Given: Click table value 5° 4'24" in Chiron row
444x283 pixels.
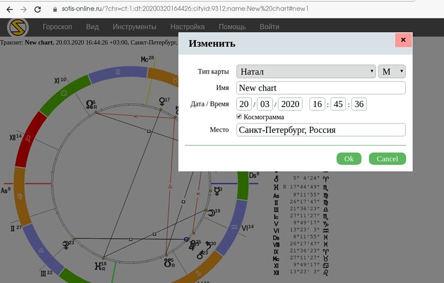Looking at the screenshot, I should [306, 178].
